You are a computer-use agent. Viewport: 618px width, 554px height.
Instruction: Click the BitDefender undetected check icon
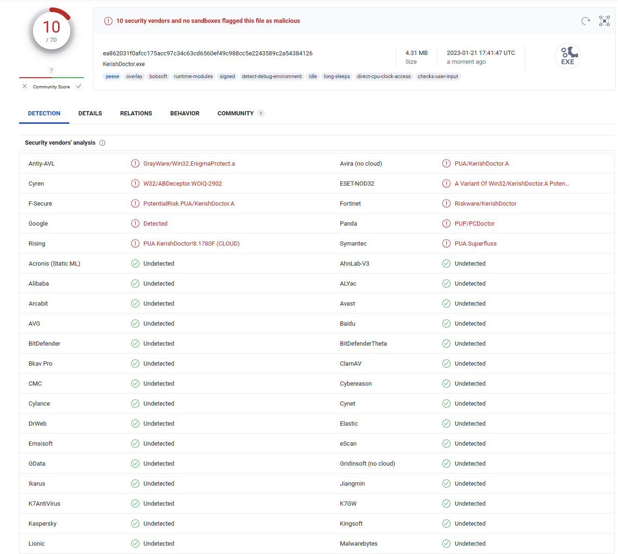(135, 344)
